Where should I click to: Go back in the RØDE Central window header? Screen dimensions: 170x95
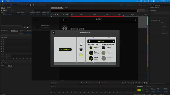pos(64,20)
